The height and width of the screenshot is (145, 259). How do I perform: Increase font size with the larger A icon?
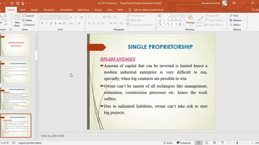click(71, 17)
